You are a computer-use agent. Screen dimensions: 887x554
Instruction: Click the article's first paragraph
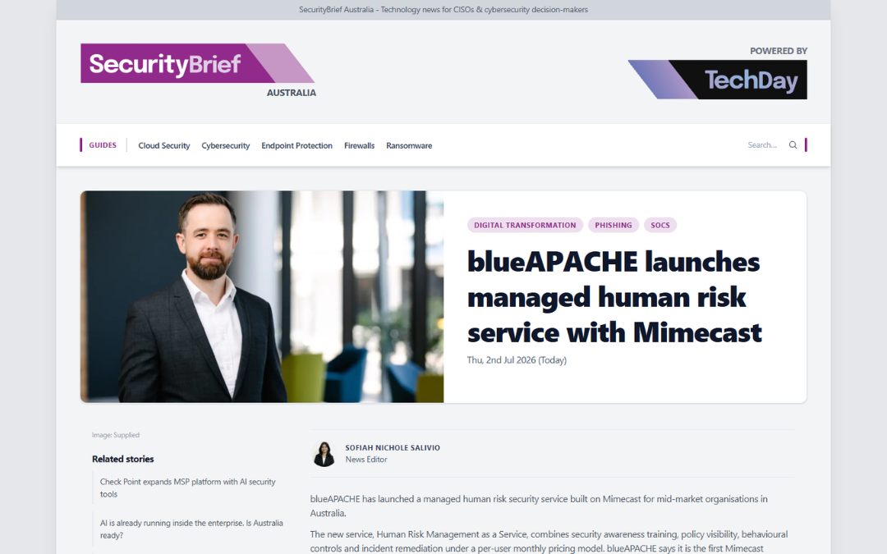point(539,506)
